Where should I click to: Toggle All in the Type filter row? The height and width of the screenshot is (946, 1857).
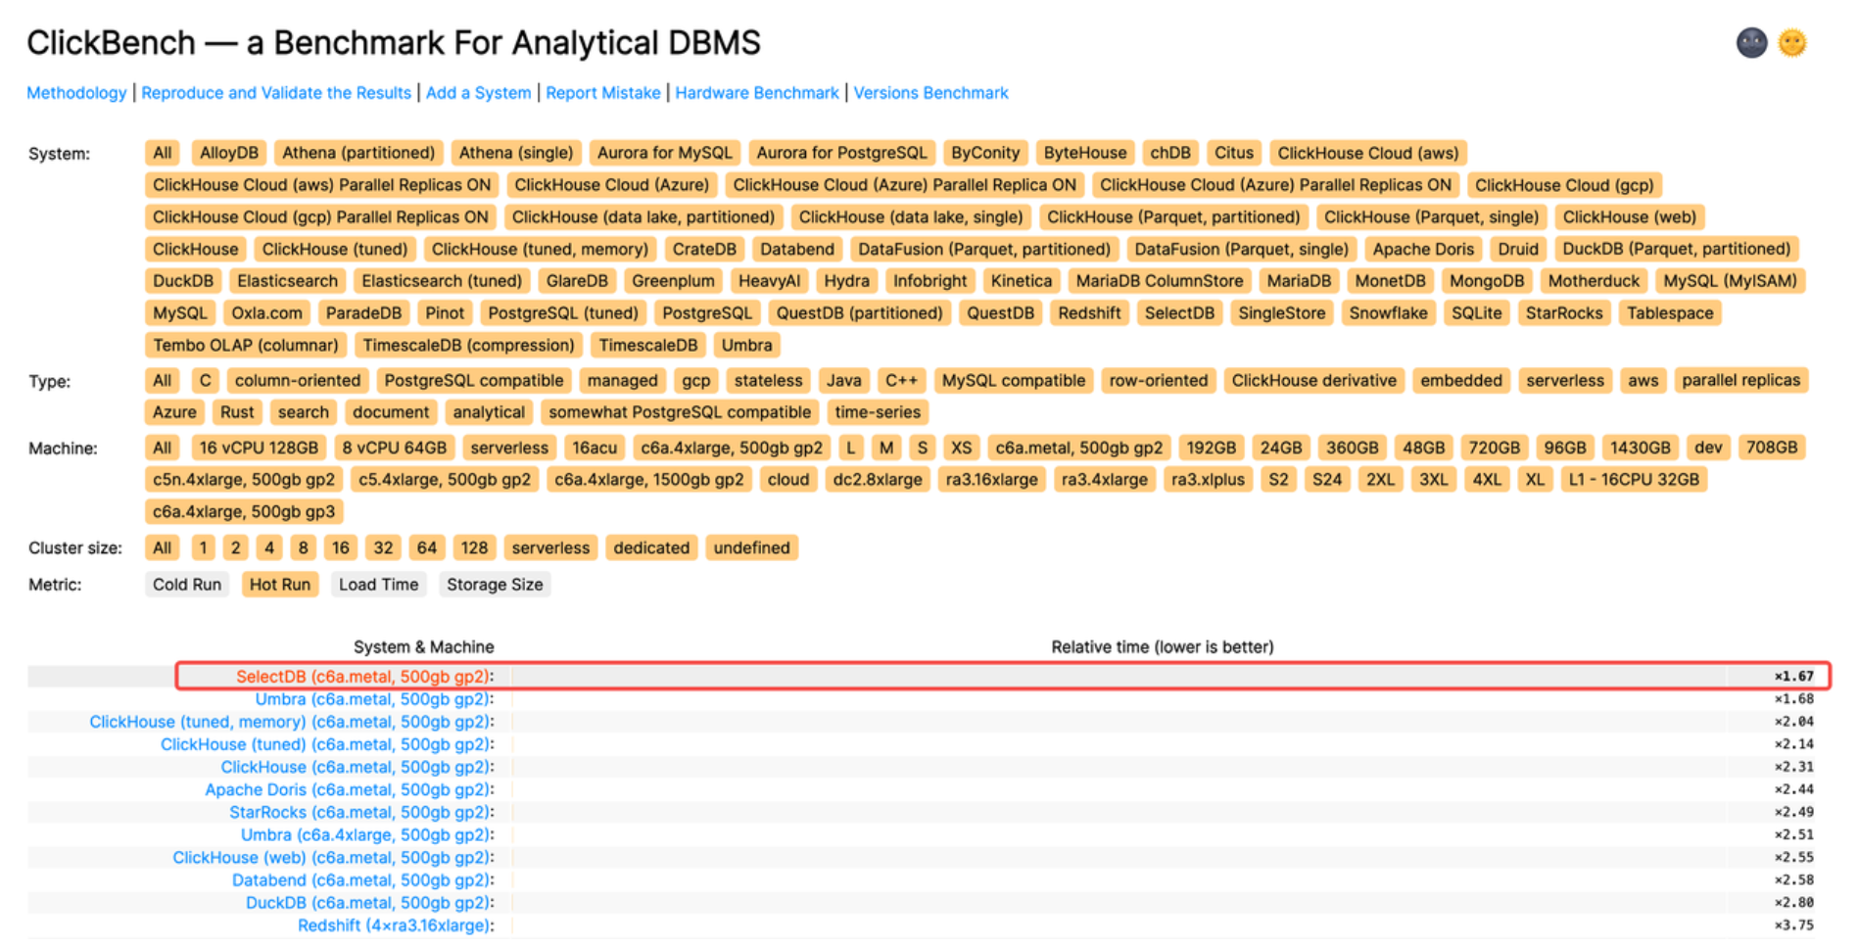click(163, 381)
